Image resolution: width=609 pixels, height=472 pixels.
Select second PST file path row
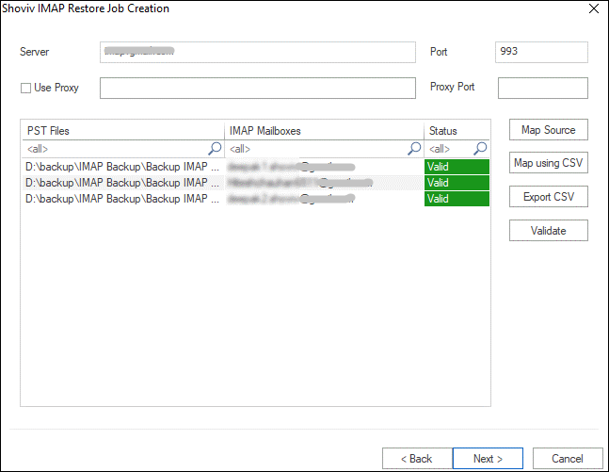122,183
